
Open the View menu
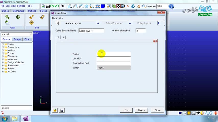tap(13, 6)
